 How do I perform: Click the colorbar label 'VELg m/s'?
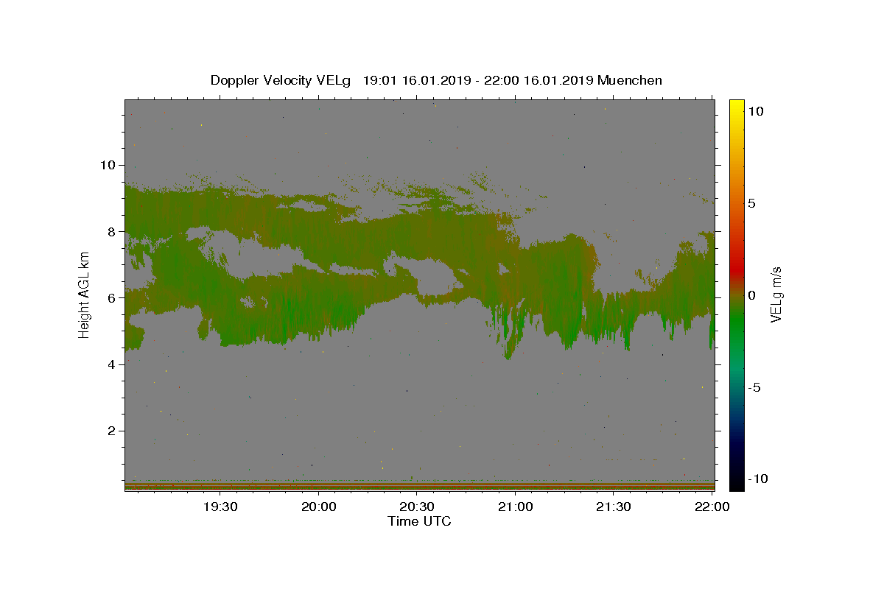click(776, 294)
